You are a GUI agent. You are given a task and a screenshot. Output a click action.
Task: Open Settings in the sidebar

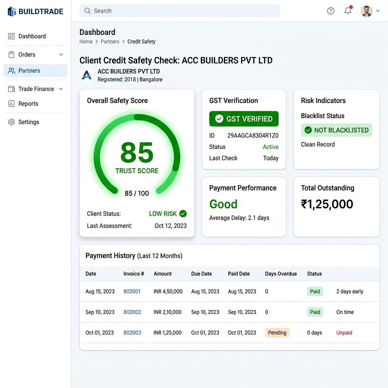click(35, 122)
